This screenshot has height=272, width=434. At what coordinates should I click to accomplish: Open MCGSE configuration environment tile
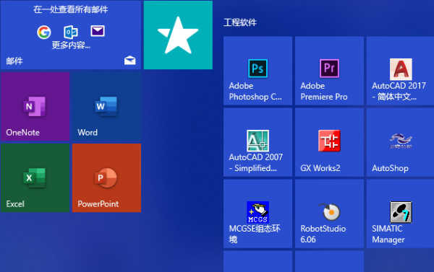(x=258, y=214)
